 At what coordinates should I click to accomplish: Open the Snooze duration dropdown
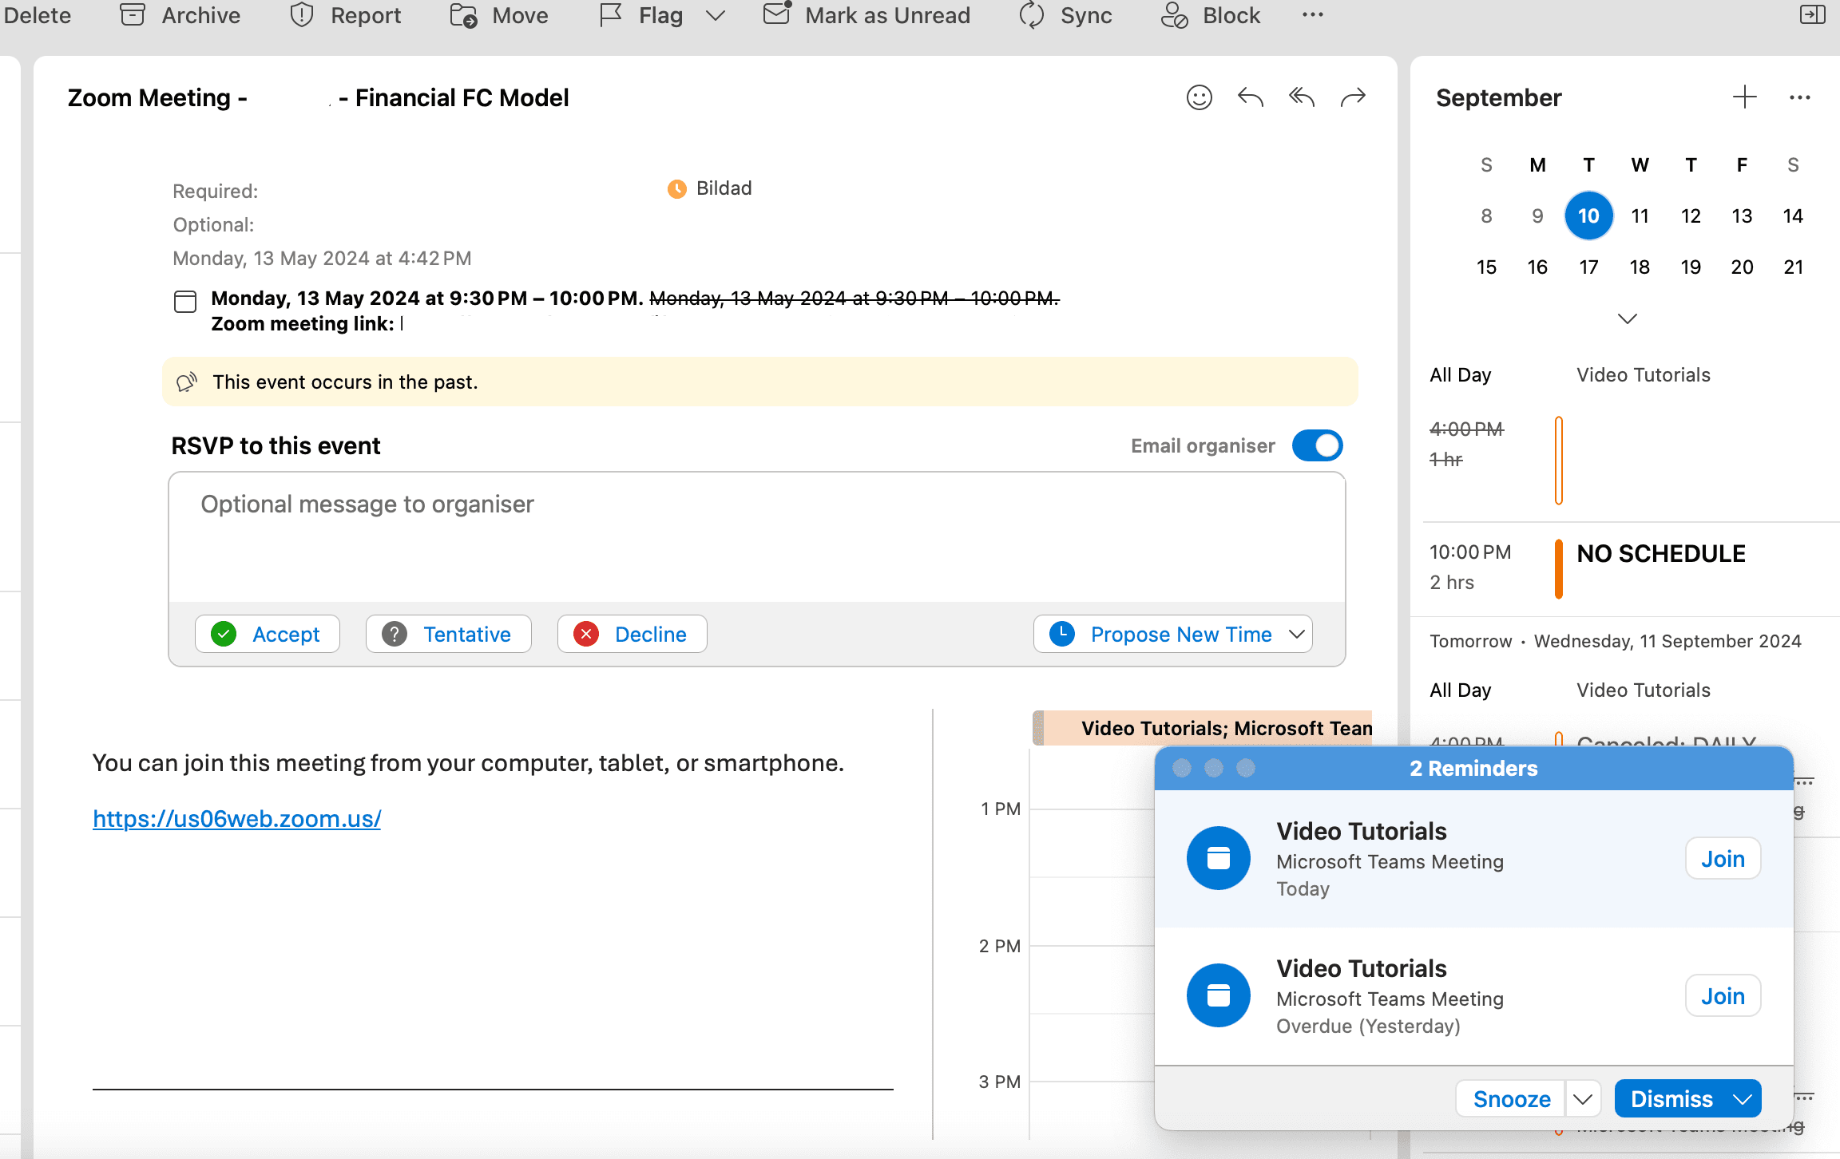click(x=1582, y=1098)
